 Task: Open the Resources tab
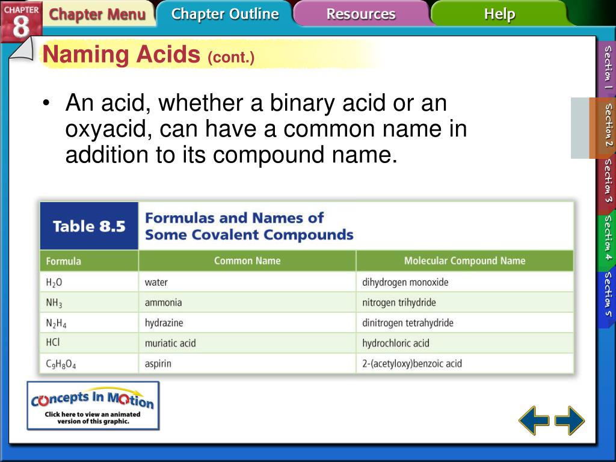tap(361, 14)
